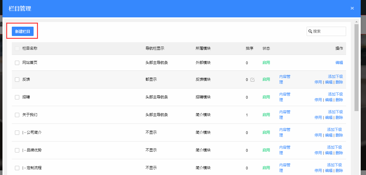Click the 启用 status of 招聘
The image size is (366, 175).
click(x=266, y=97)
